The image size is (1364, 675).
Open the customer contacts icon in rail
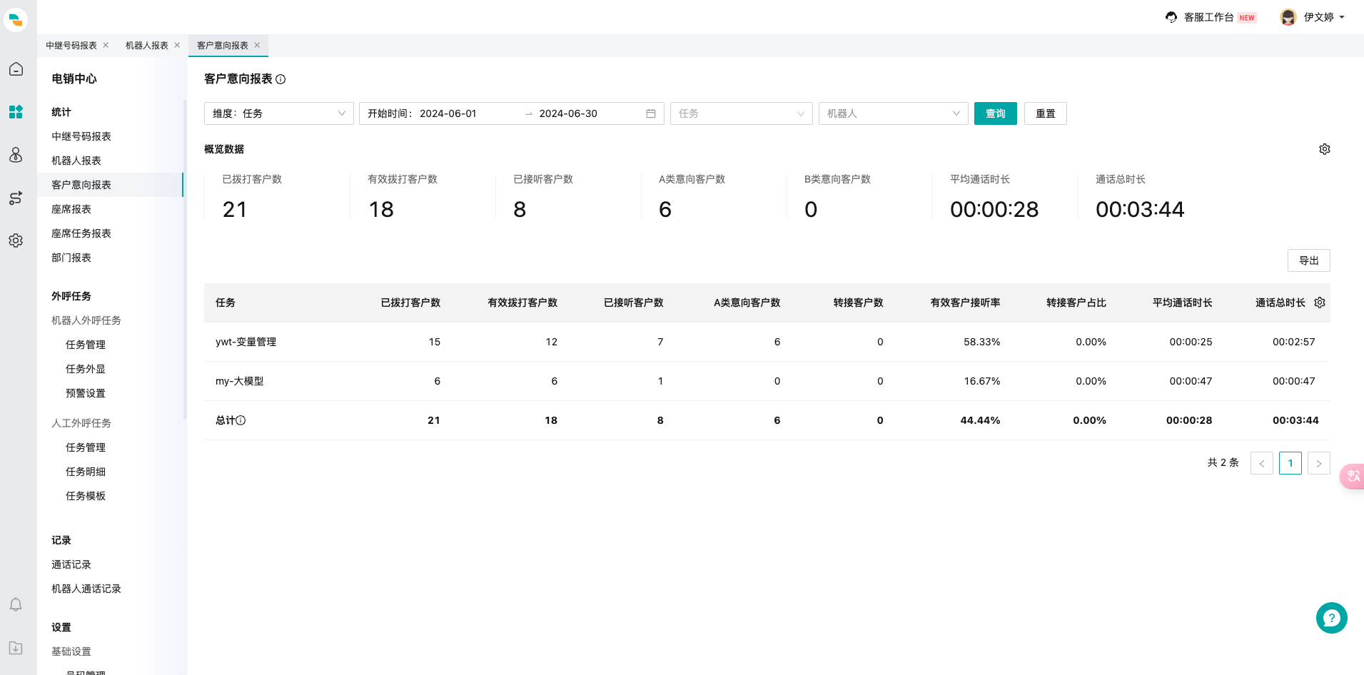point(16,155)
